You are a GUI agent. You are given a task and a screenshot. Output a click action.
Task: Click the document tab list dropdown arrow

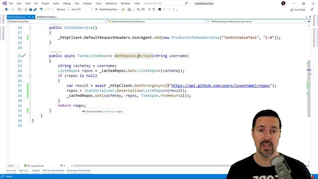[x=306, y=17]
